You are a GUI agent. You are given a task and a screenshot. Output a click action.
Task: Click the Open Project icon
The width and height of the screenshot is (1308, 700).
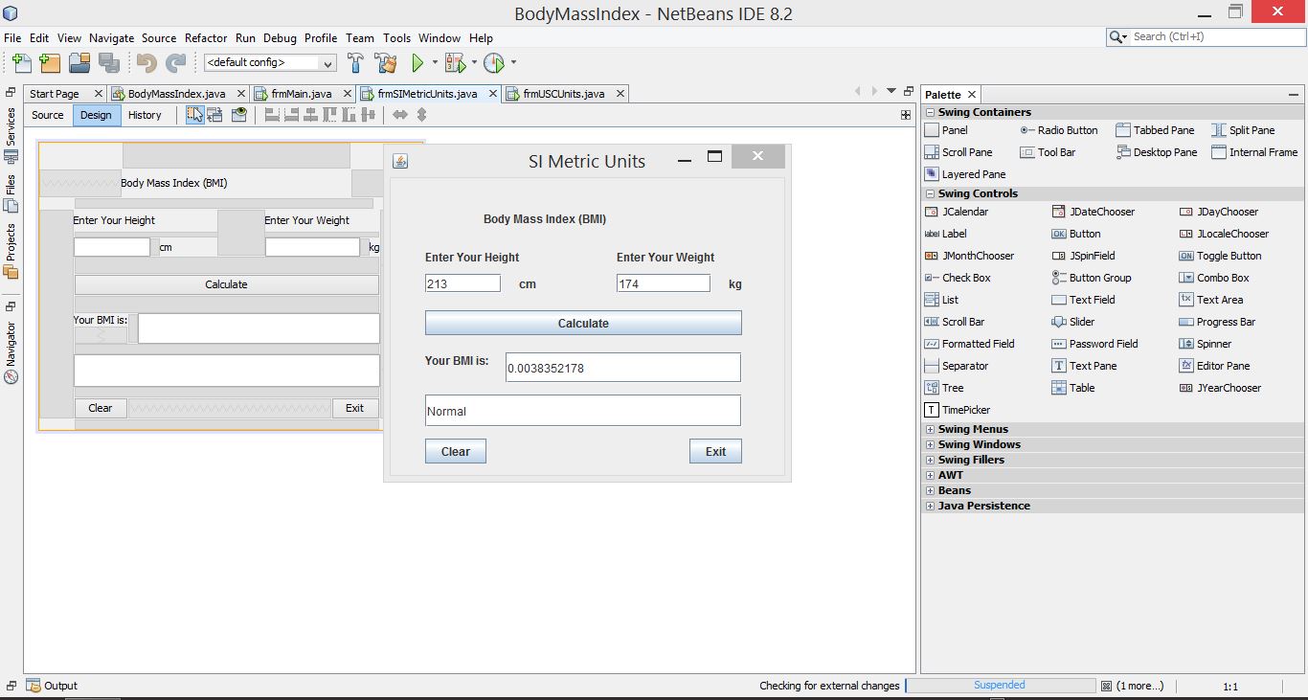[79, 63]
